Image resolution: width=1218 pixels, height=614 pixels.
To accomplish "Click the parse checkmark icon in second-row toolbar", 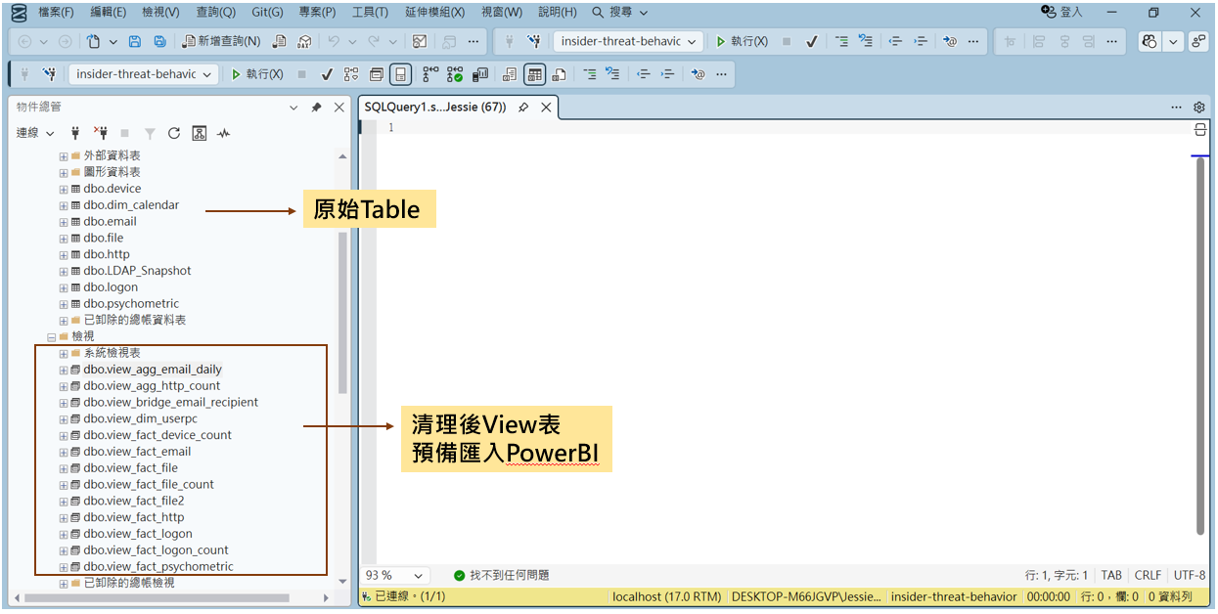I will (x=327, y=74).
